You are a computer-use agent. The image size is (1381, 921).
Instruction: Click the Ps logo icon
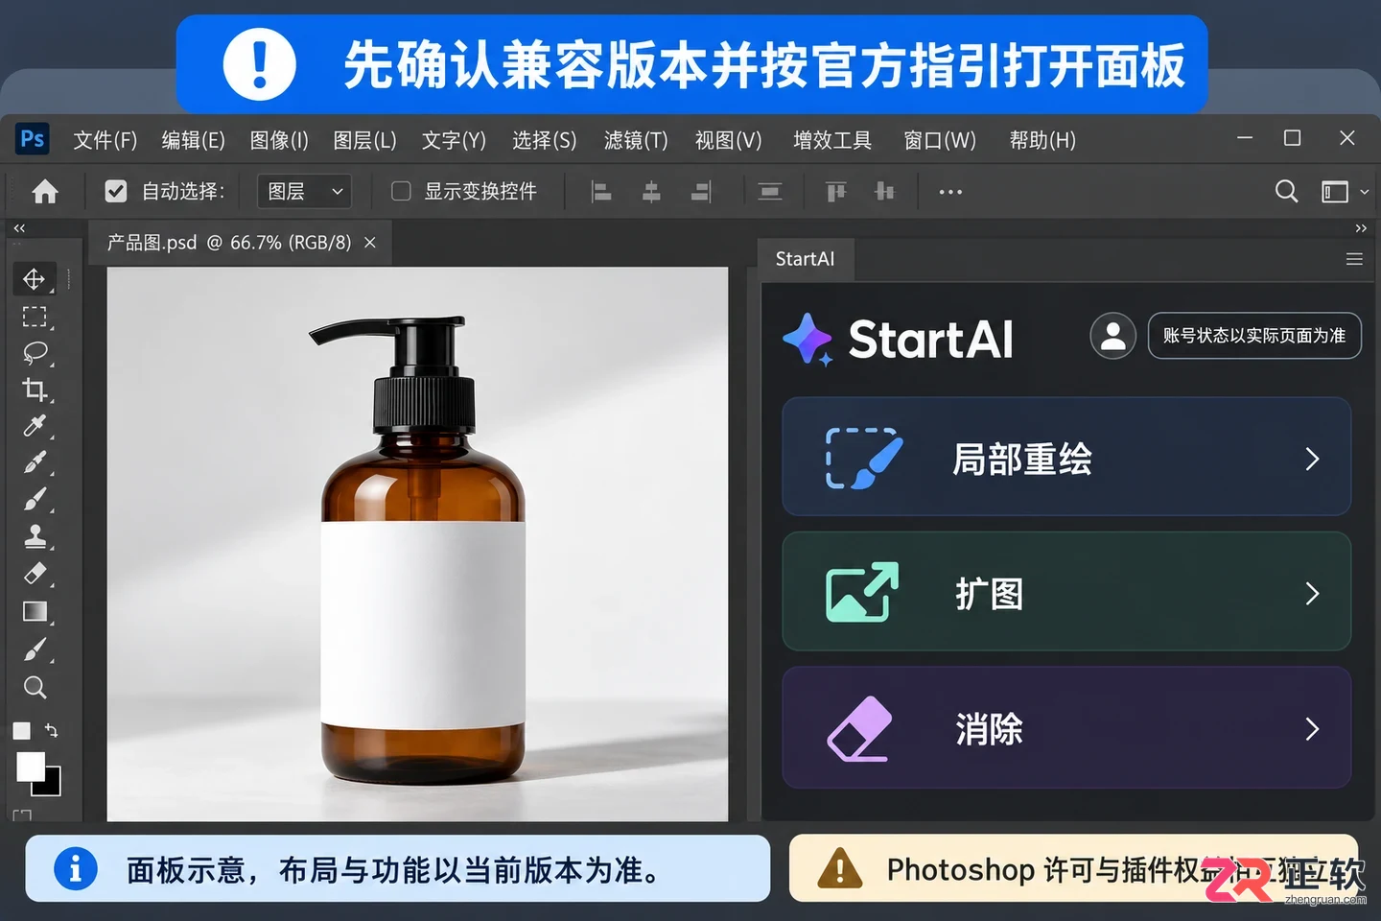click(x=33, y=139)
